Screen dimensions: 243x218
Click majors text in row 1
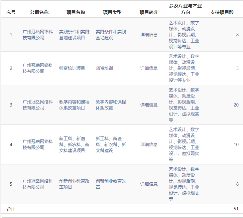point(184,35)
